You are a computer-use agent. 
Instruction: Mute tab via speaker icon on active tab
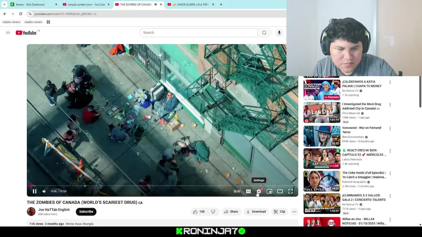point(155,5)
